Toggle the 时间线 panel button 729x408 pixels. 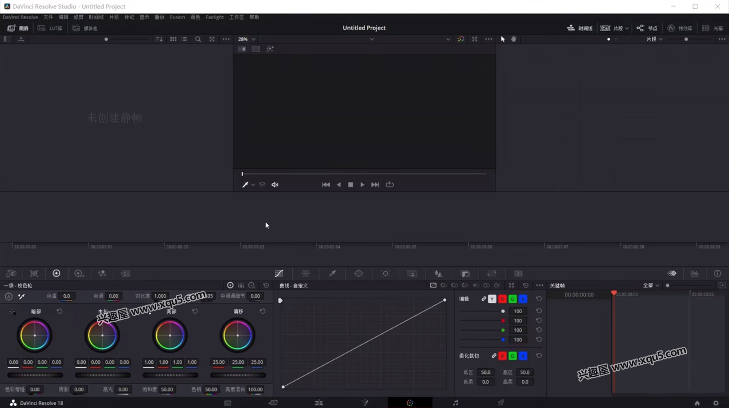(580, 28)
